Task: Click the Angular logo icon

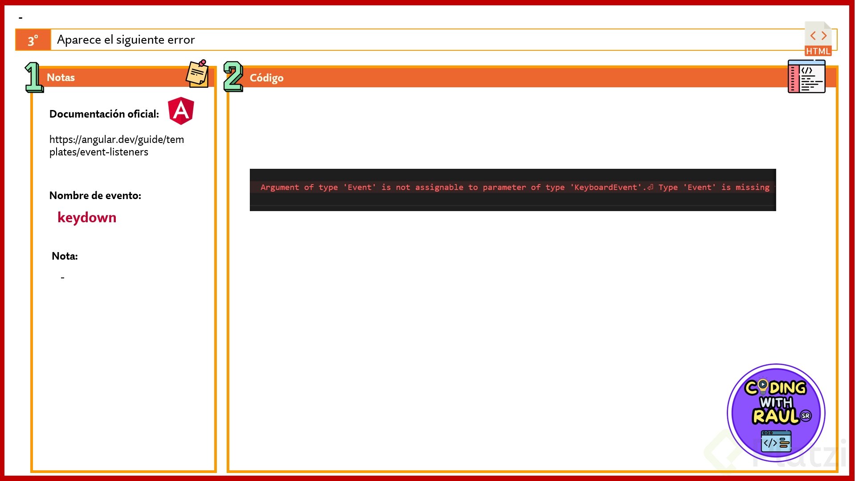Action: click(181, 110)
